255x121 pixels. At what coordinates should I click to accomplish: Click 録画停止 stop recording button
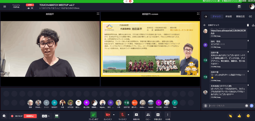point(30,116)
